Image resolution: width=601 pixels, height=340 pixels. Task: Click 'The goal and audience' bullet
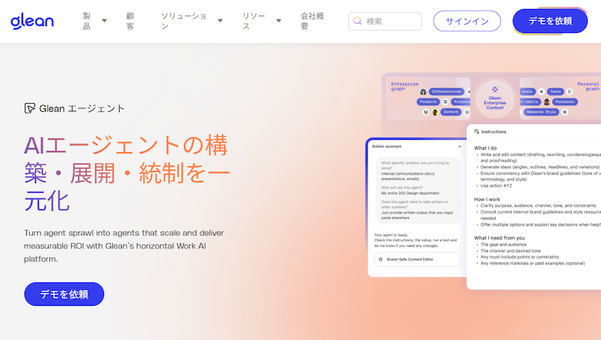tap(503, 244)
